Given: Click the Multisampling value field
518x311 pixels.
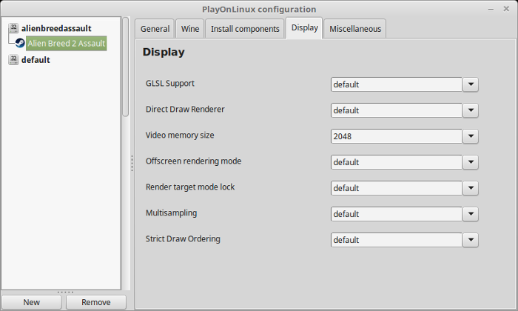Looking at the screenshot, I should [x=397, y=214].
